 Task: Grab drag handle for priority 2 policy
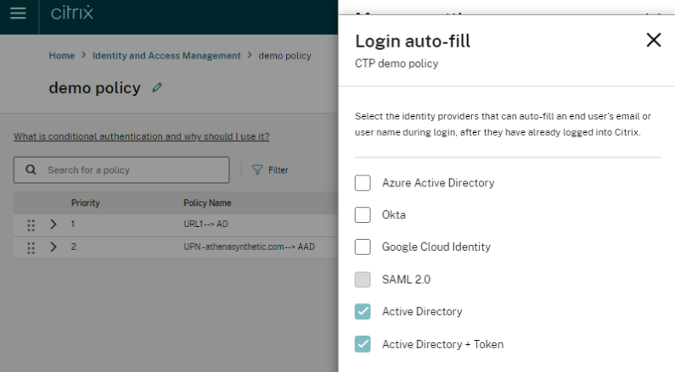(x=31, y=247)
